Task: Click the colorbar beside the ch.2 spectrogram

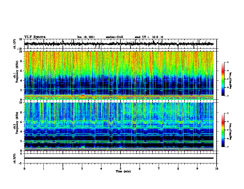Action: pyautogui.click(x=223, y=130)
